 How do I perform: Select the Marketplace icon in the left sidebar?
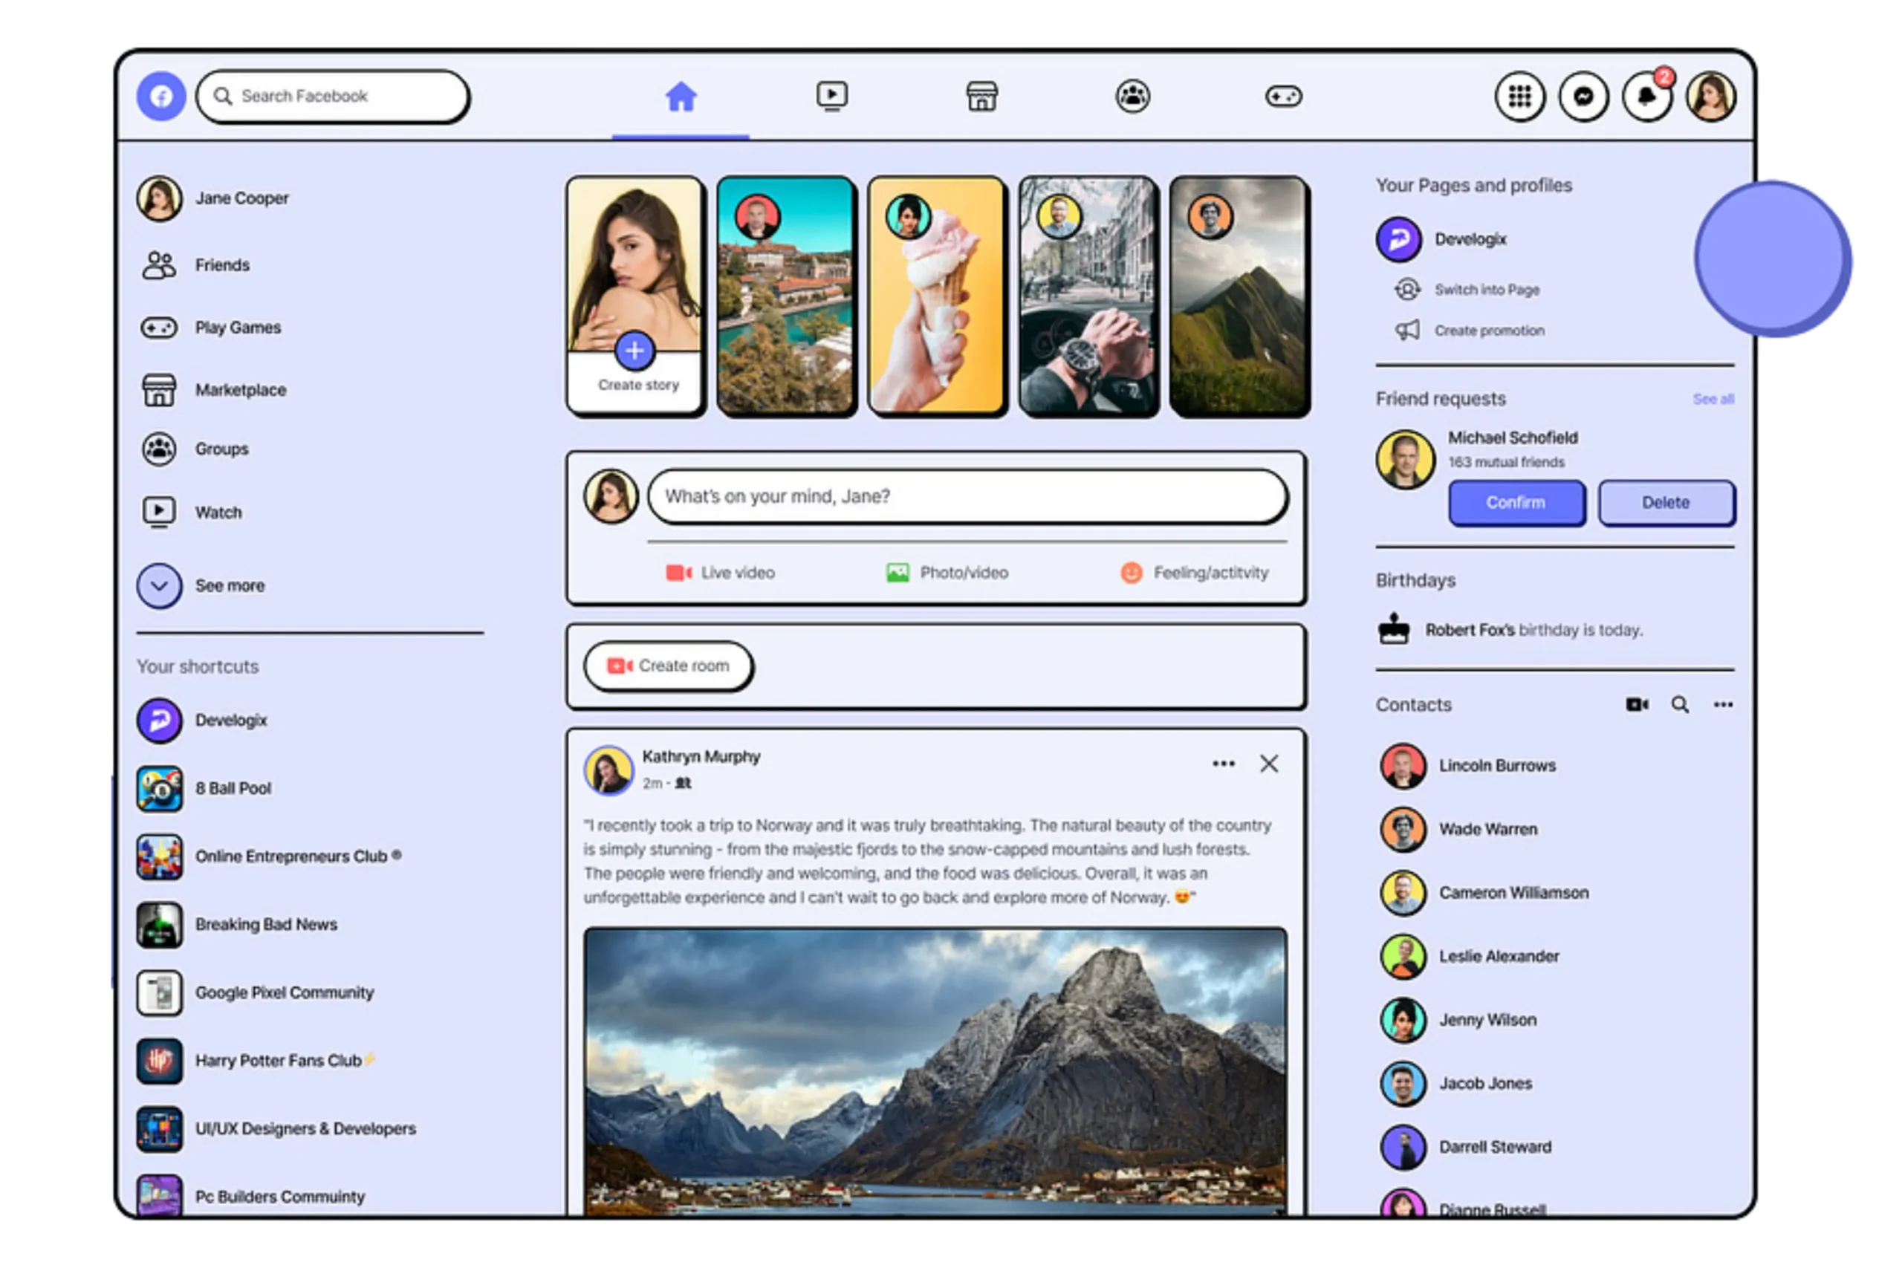[x=159, y=390]
